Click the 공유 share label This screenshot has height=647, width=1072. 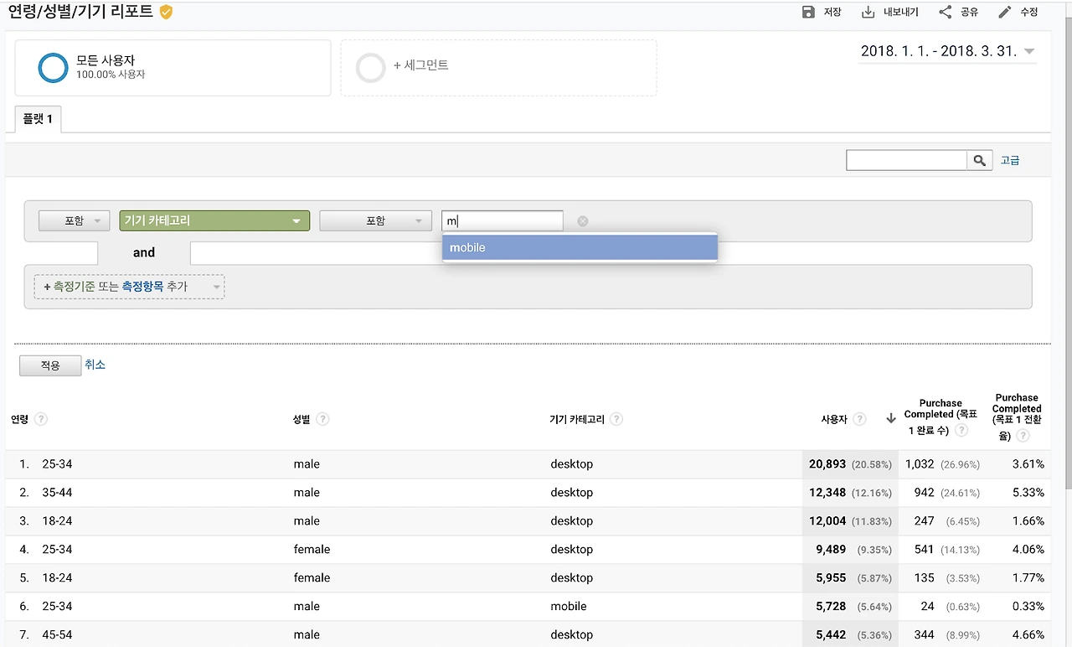[969, 12]
